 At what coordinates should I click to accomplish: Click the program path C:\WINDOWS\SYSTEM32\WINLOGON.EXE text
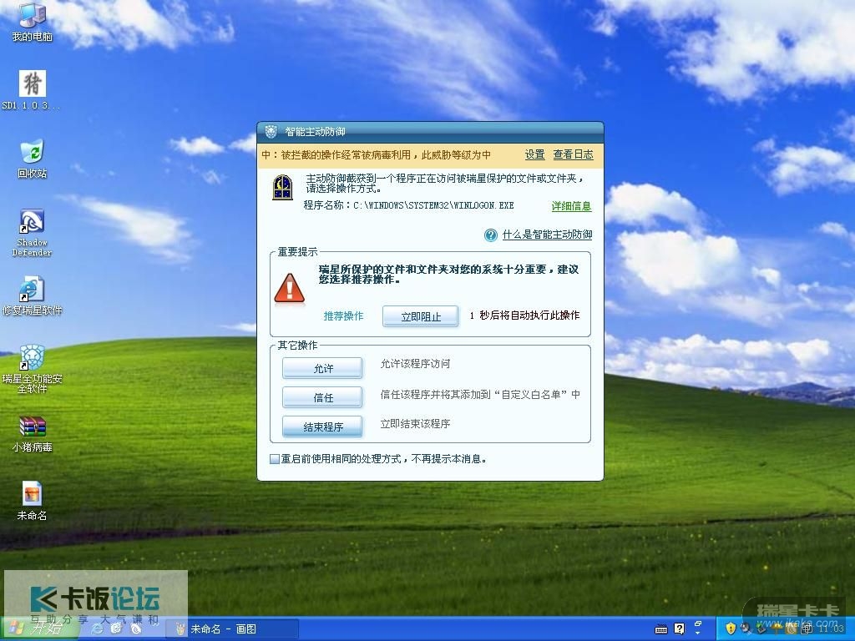(433, 205)
